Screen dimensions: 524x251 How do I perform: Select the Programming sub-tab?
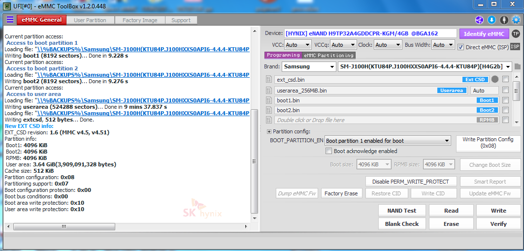[283, 55]
